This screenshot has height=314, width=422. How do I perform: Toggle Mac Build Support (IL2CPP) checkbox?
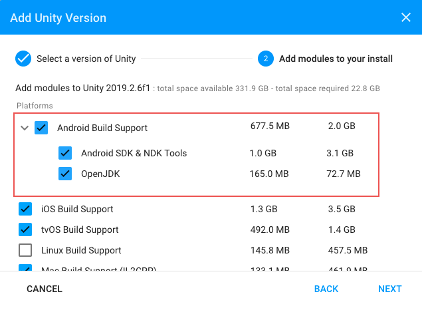tap(25, 269)
